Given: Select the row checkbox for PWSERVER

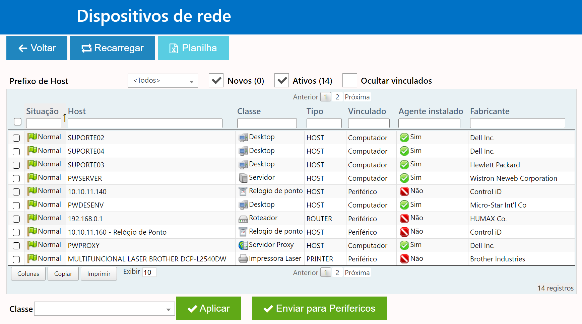Looking at the screenshot, I should pos(16,178).
